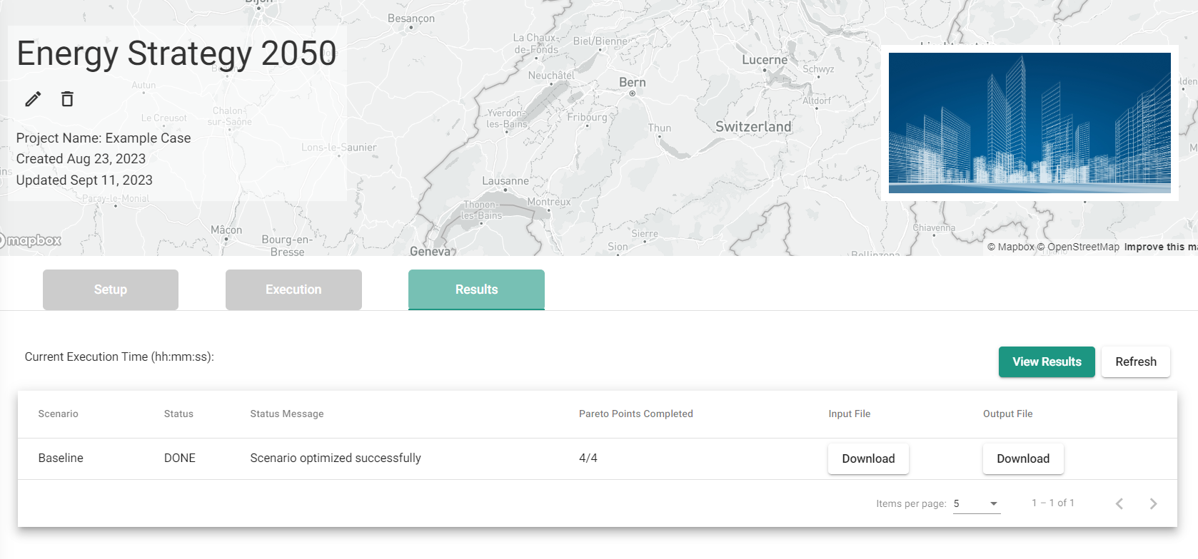Screen dimensions: 1198x559
Task: Go to previous page arrow
Action: (1119, 503)
